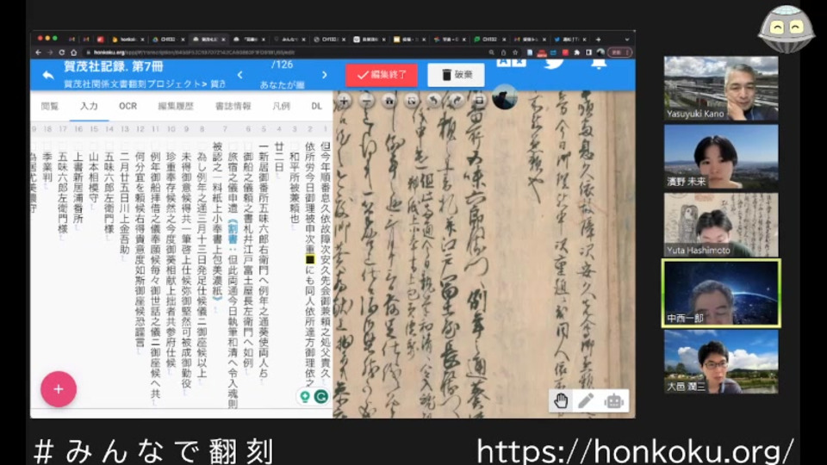Click the project breadcrumb 賀茂社関係文書翻刻プロジェクト
Image resolution: width=827 pixels, height=465 pixels.
133,84
